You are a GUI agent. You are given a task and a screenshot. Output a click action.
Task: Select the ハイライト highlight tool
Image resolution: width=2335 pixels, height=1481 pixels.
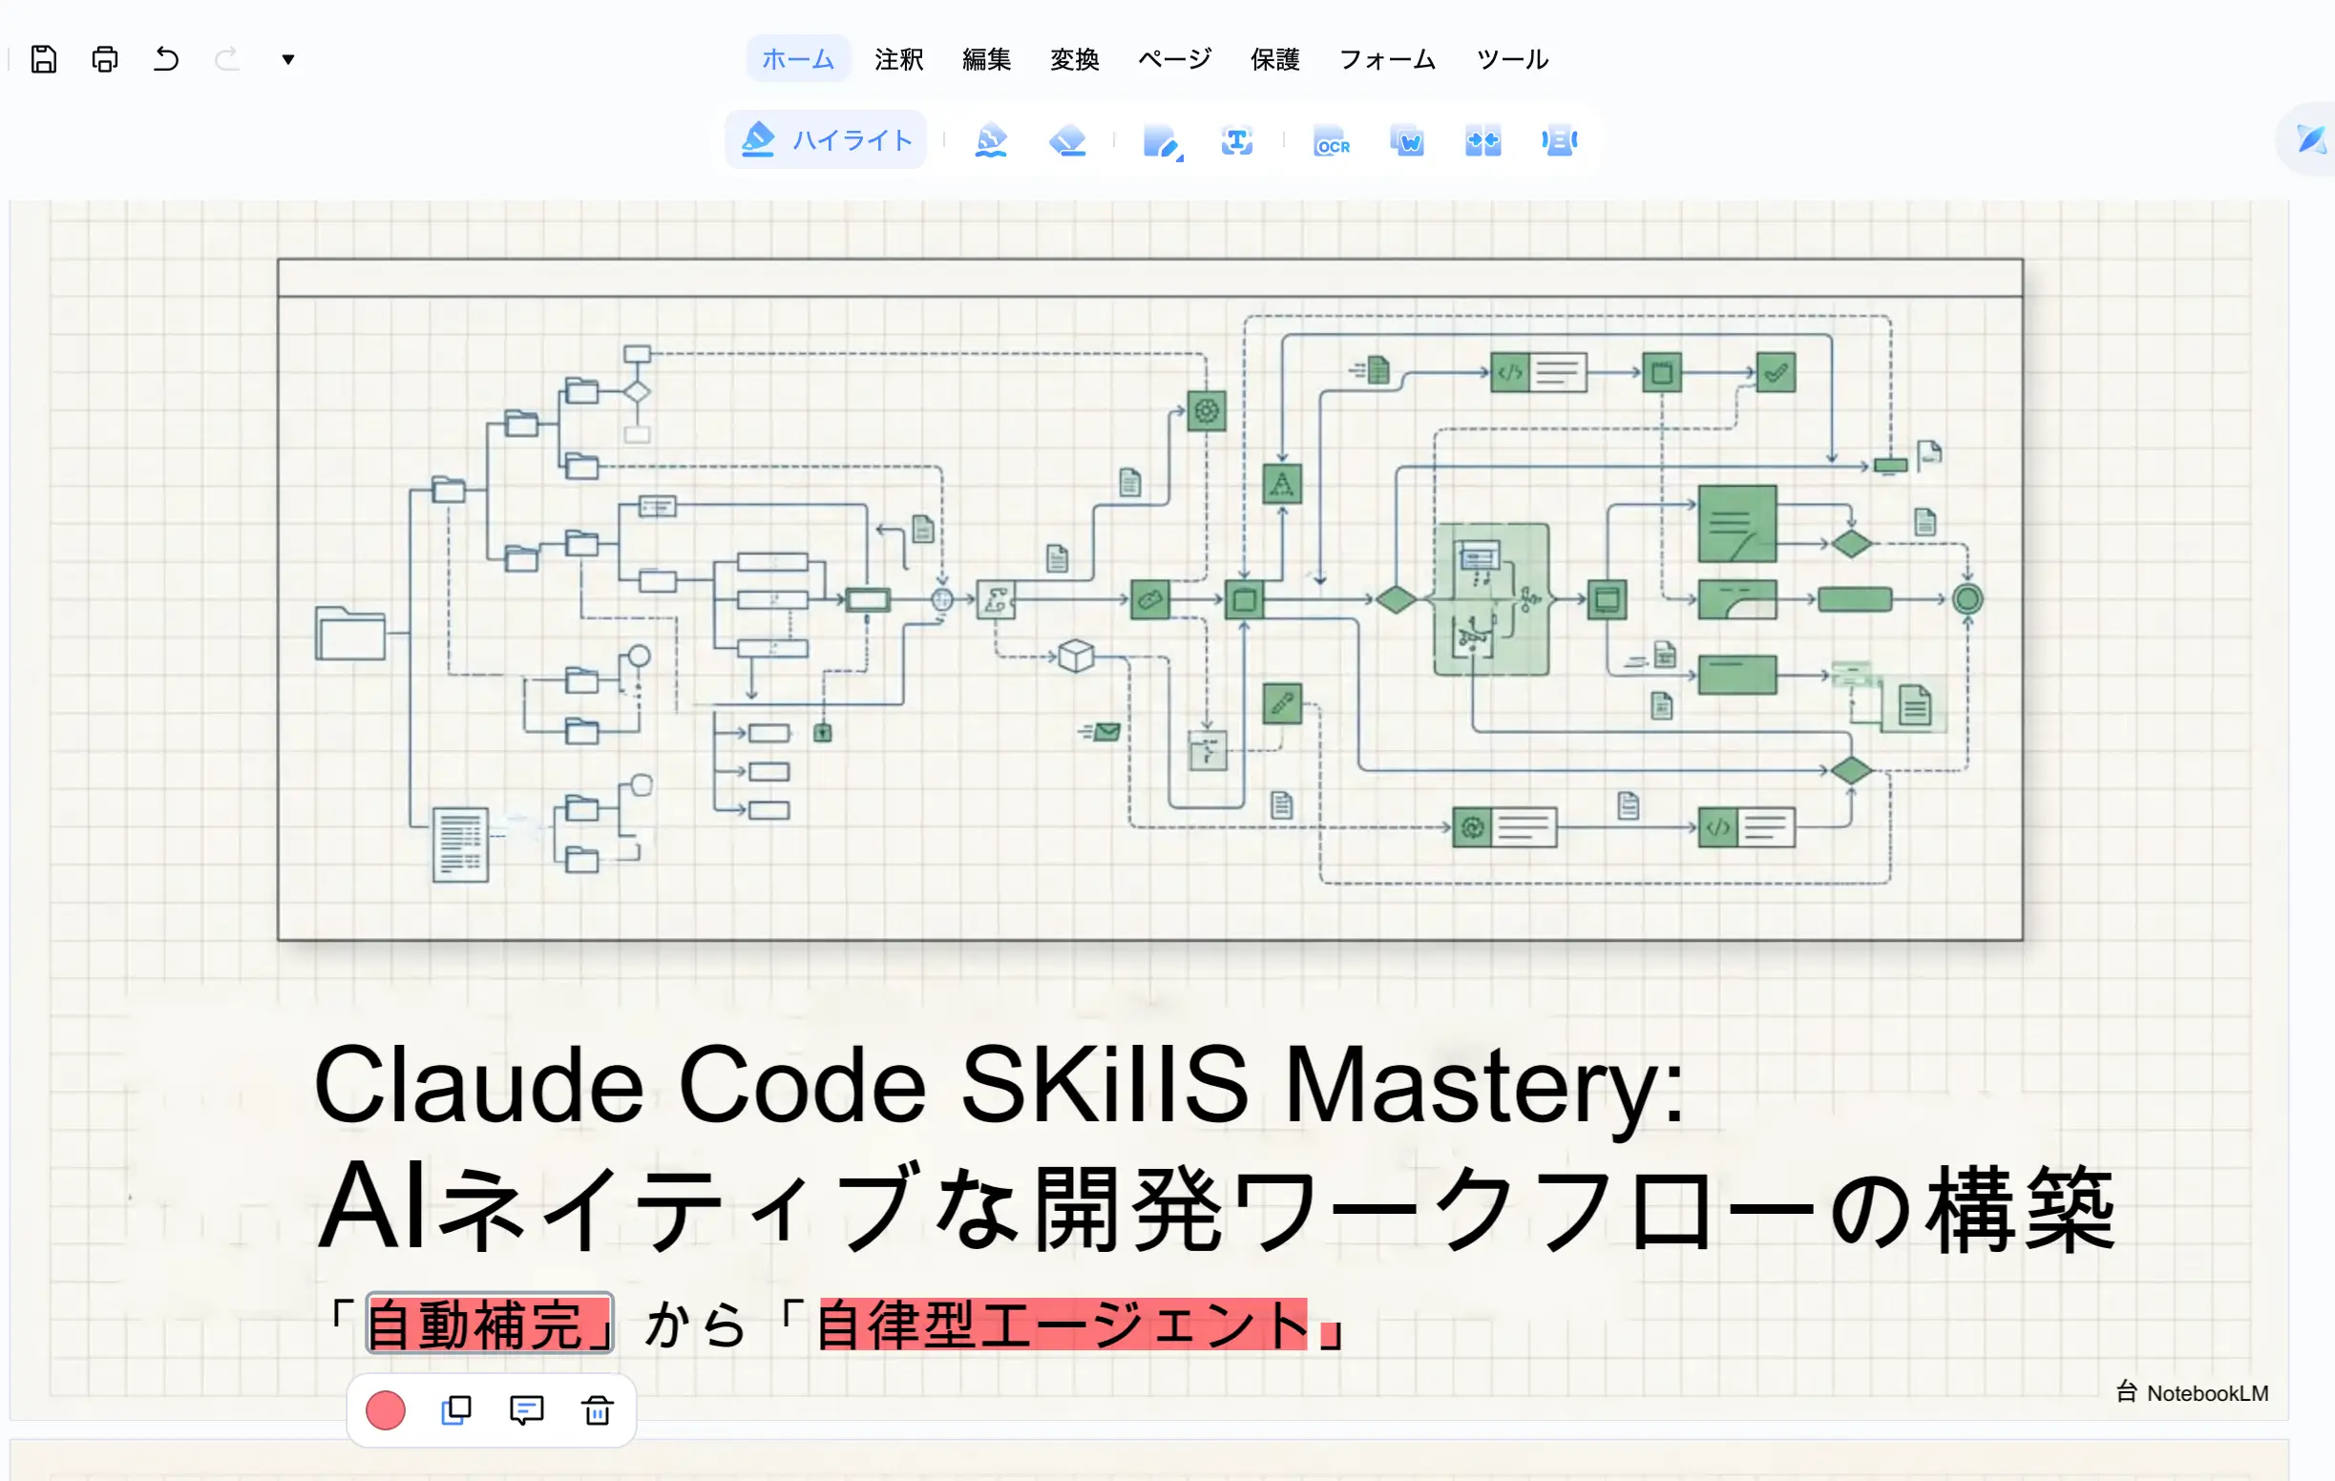826,140
